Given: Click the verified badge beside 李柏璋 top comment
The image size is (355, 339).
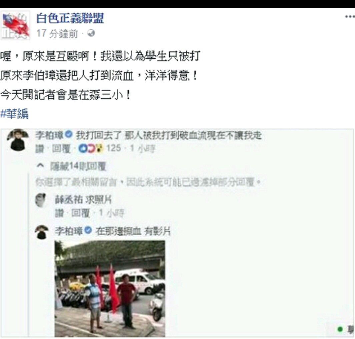Looking at the screenshot, I should 69,134.
